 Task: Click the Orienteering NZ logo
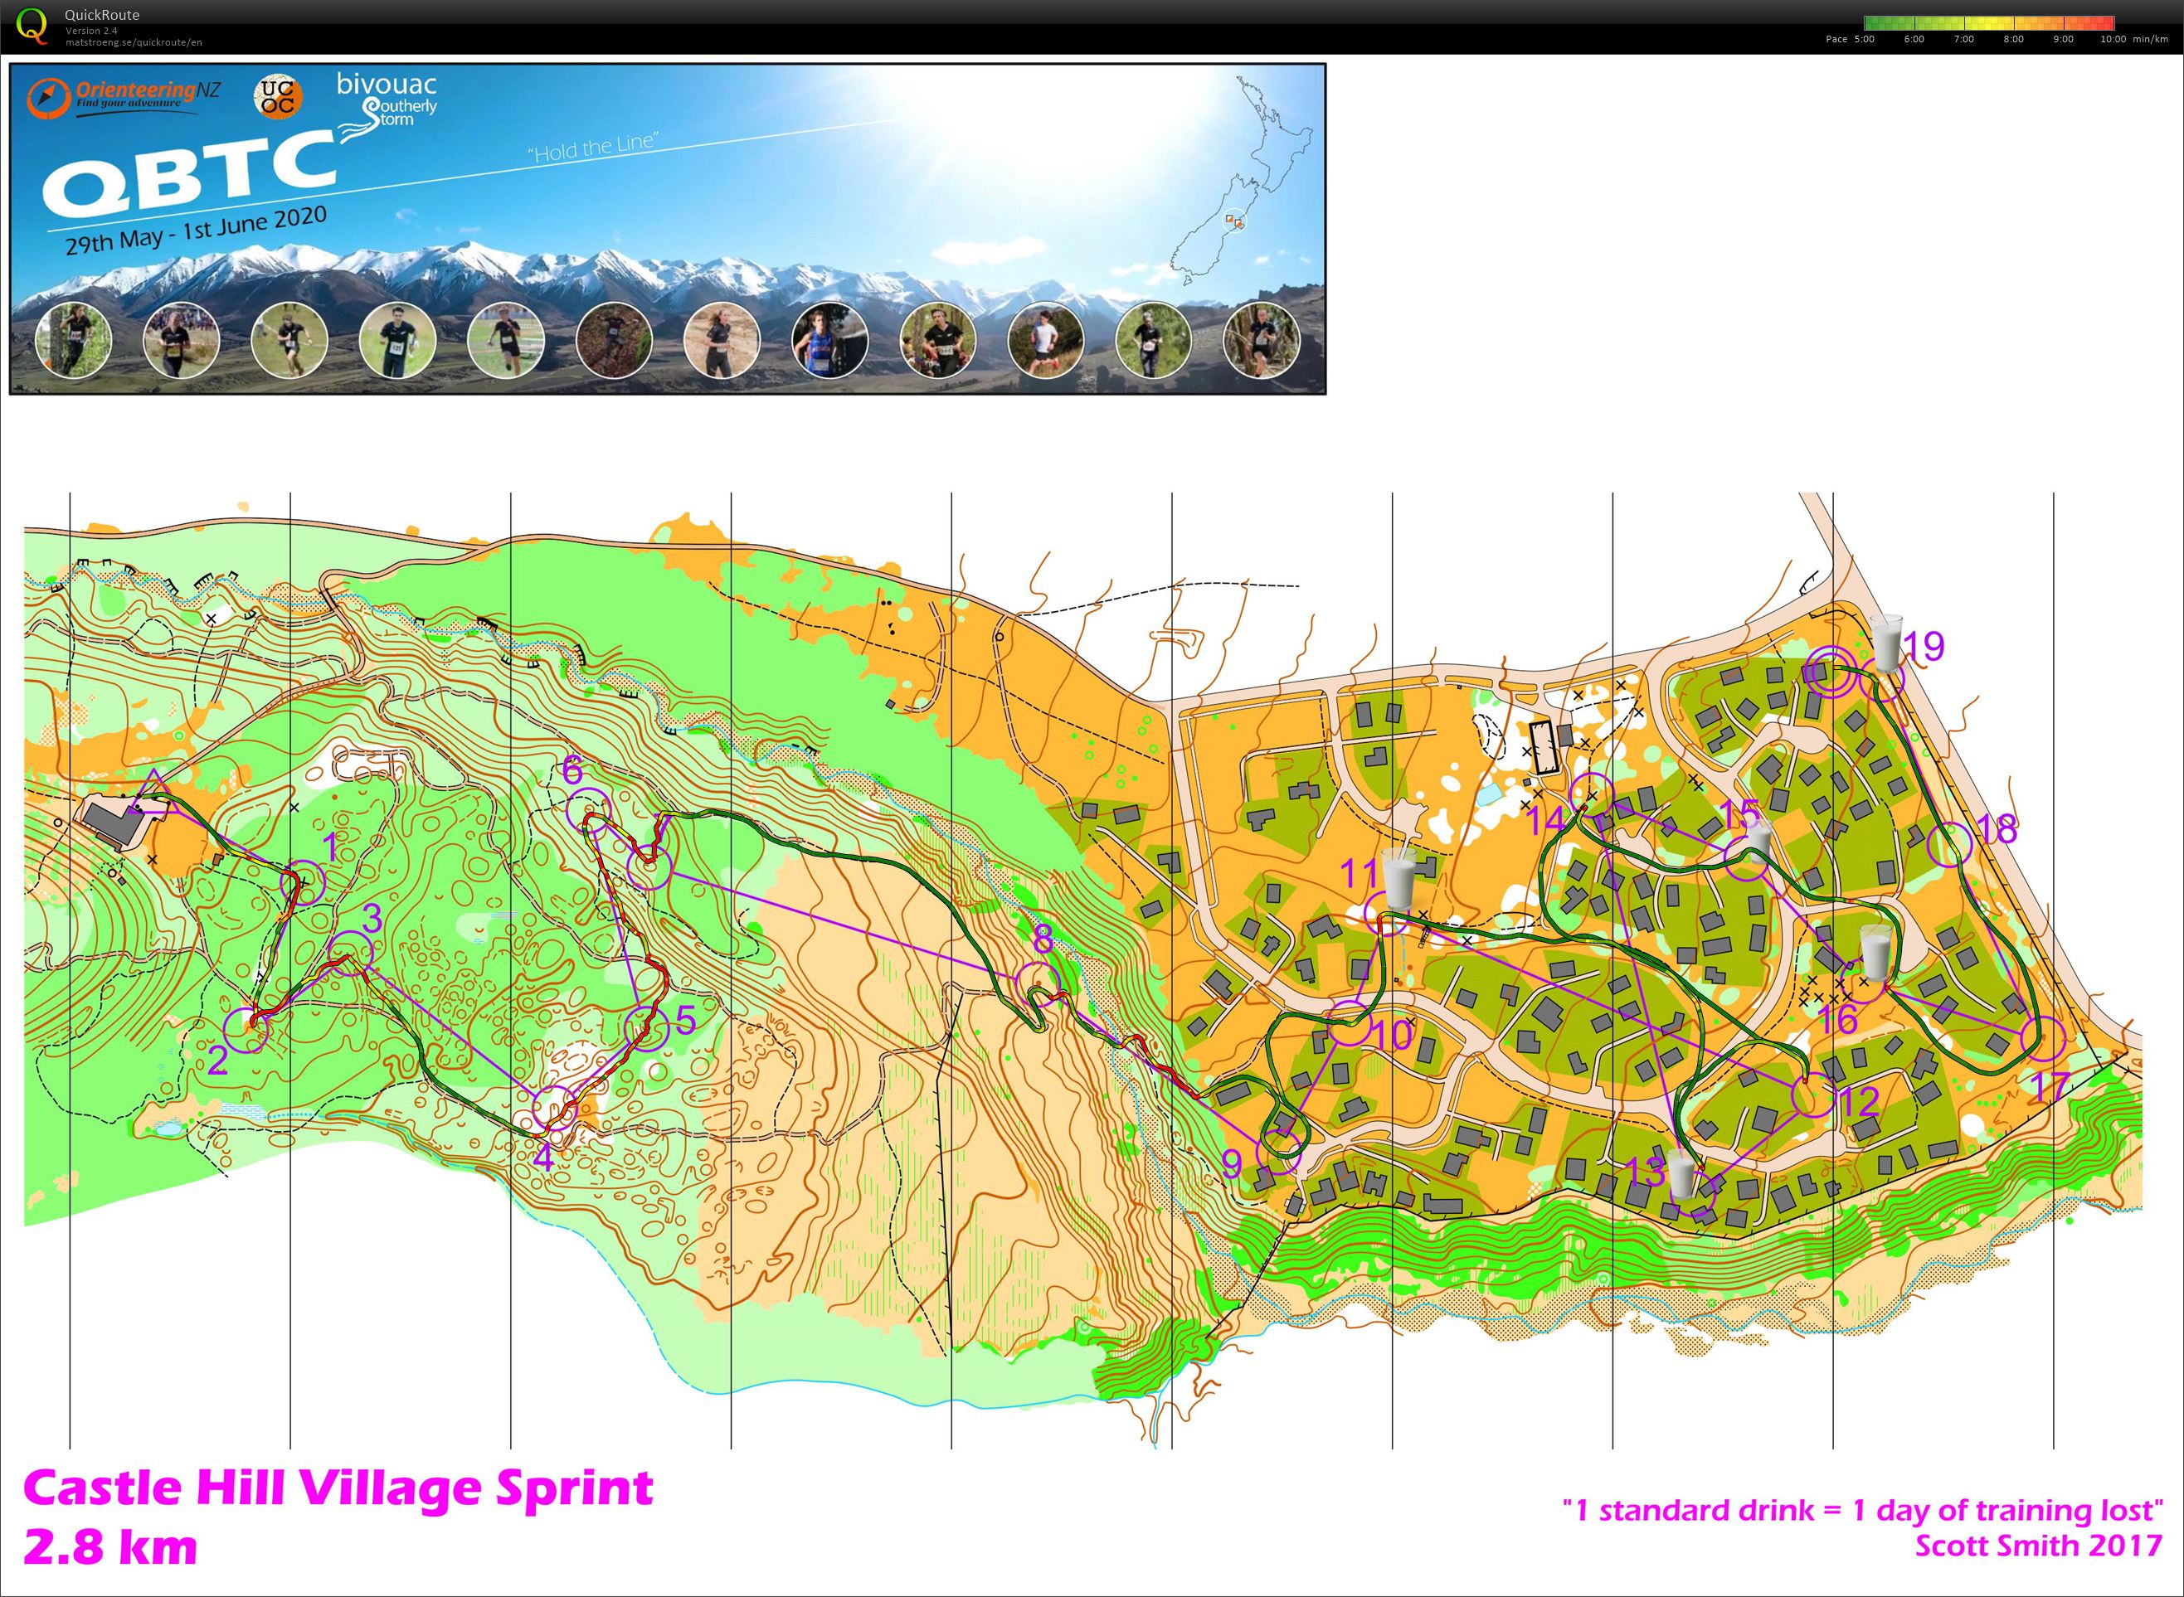[x=123, y=99]
